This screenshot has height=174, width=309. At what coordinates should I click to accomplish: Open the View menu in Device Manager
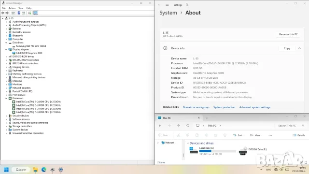tap(21, 8)
